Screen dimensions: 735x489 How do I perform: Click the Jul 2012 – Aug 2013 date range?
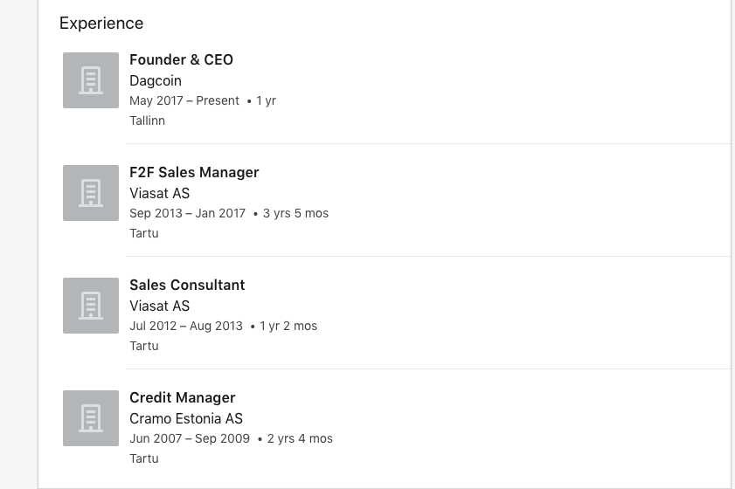coord(186,326)
